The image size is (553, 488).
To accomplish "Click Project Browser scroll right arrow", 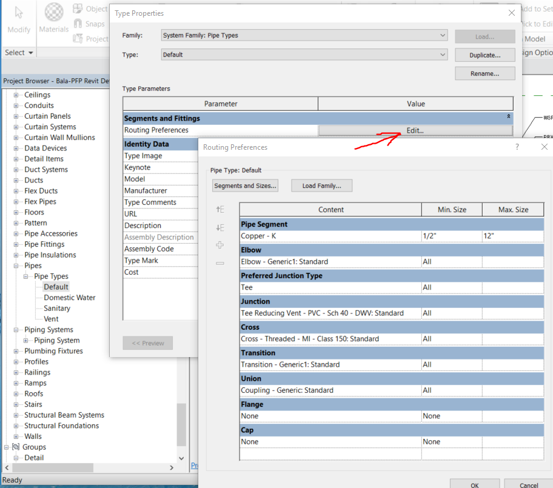I will click(x=172, y=467).
